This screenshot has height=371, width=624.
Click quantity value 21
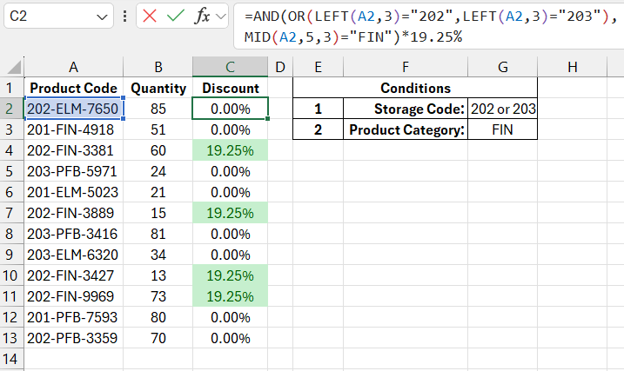[x=158, y=192]
